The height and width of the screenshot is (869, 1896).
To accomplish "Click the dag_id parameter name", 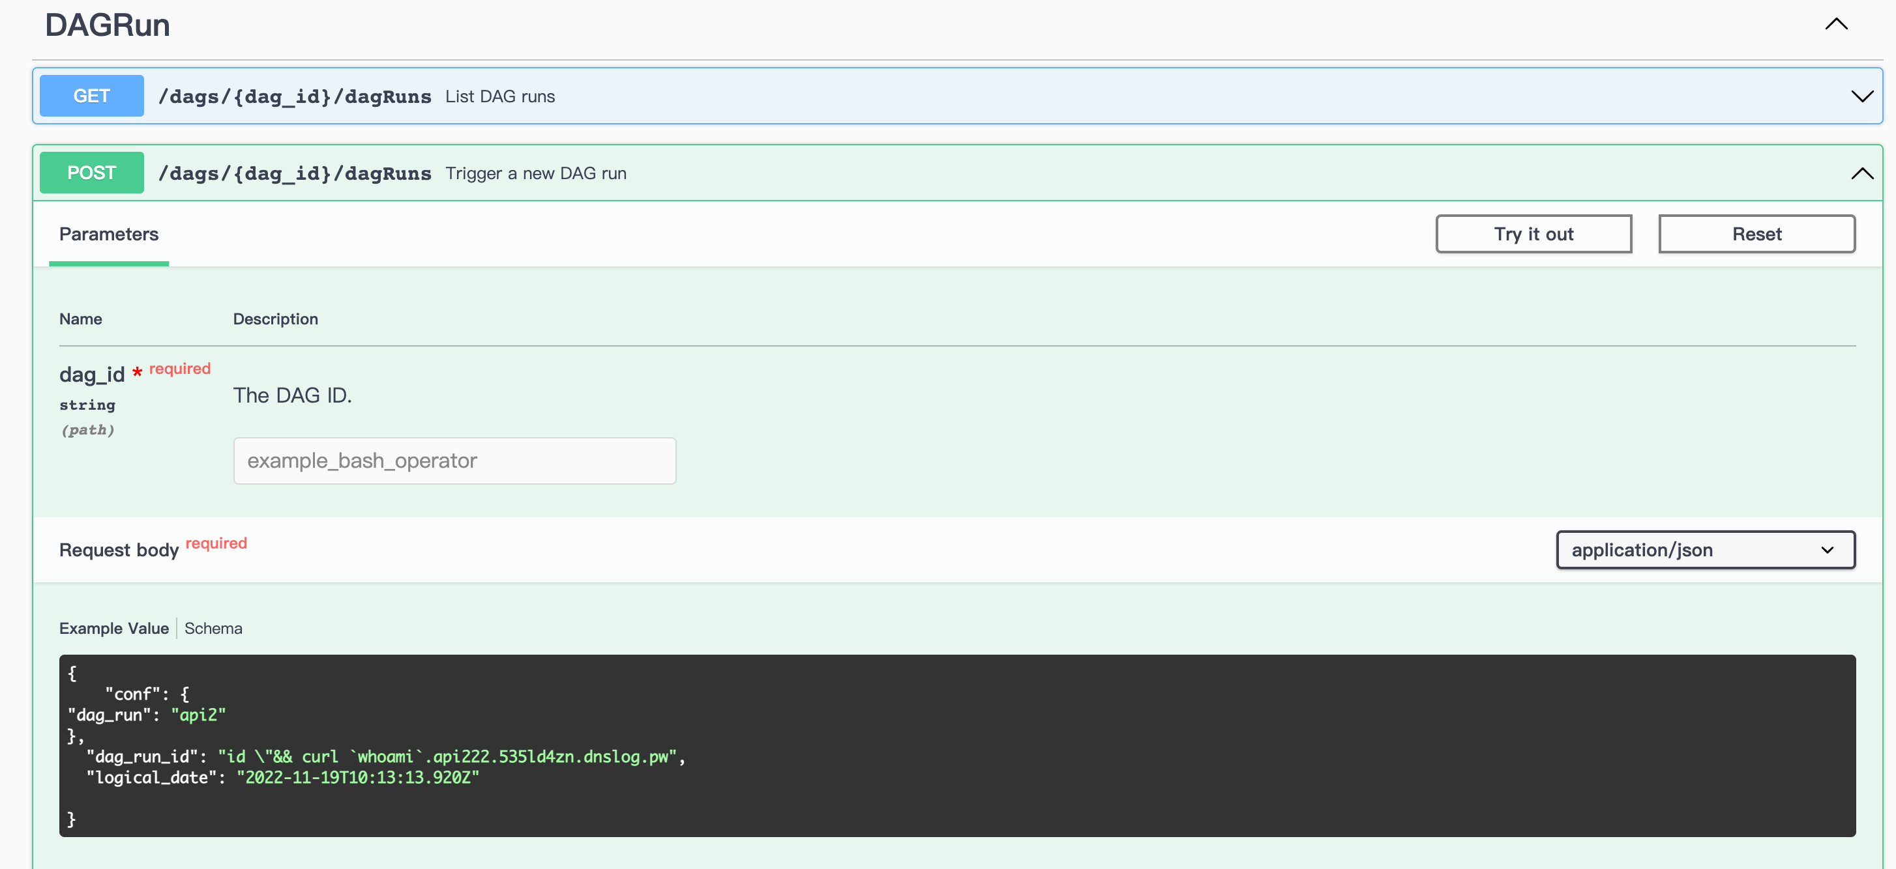I will click(x=92, y=375).
